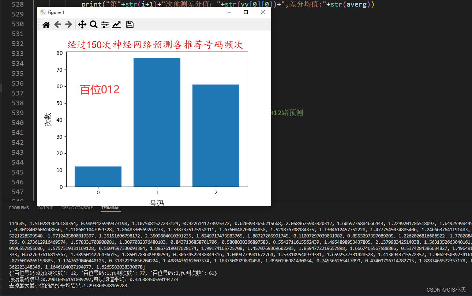The height and width of the screenshot is (296, 472).
Task: Save the figure with floppy icon
Action: [130, 25]
